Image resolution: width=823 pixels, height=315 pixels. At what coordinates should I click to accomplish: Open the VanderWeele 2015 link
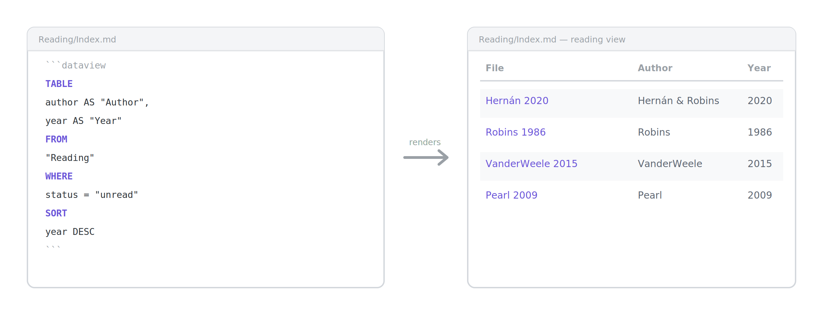pyautogui.click(x=531, y=164)
